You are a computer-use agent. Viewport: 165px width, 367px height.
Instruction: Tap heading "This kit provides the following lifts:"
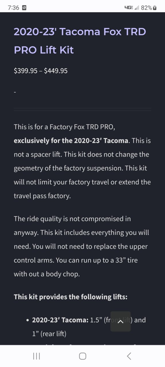70,296
